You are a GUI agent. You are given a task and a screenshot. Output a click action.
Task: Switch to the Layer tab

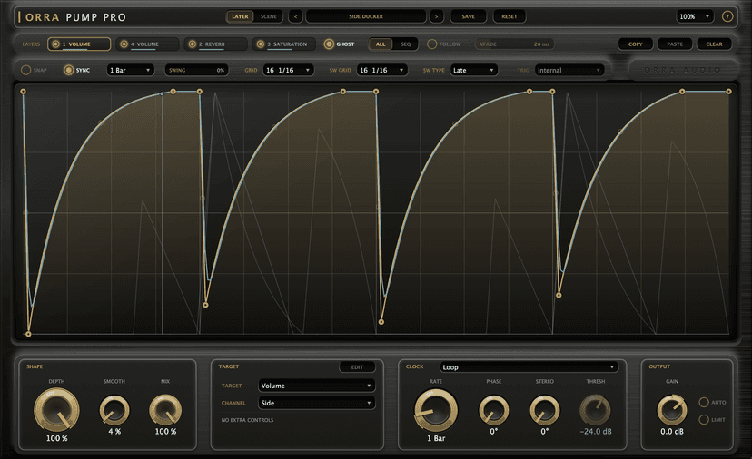point(240,16)
